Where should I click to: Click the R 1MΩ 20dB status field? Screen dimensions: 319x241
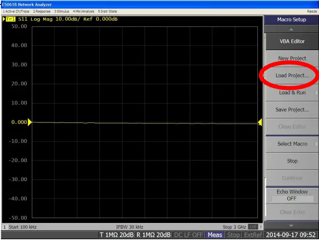(153, 235)
